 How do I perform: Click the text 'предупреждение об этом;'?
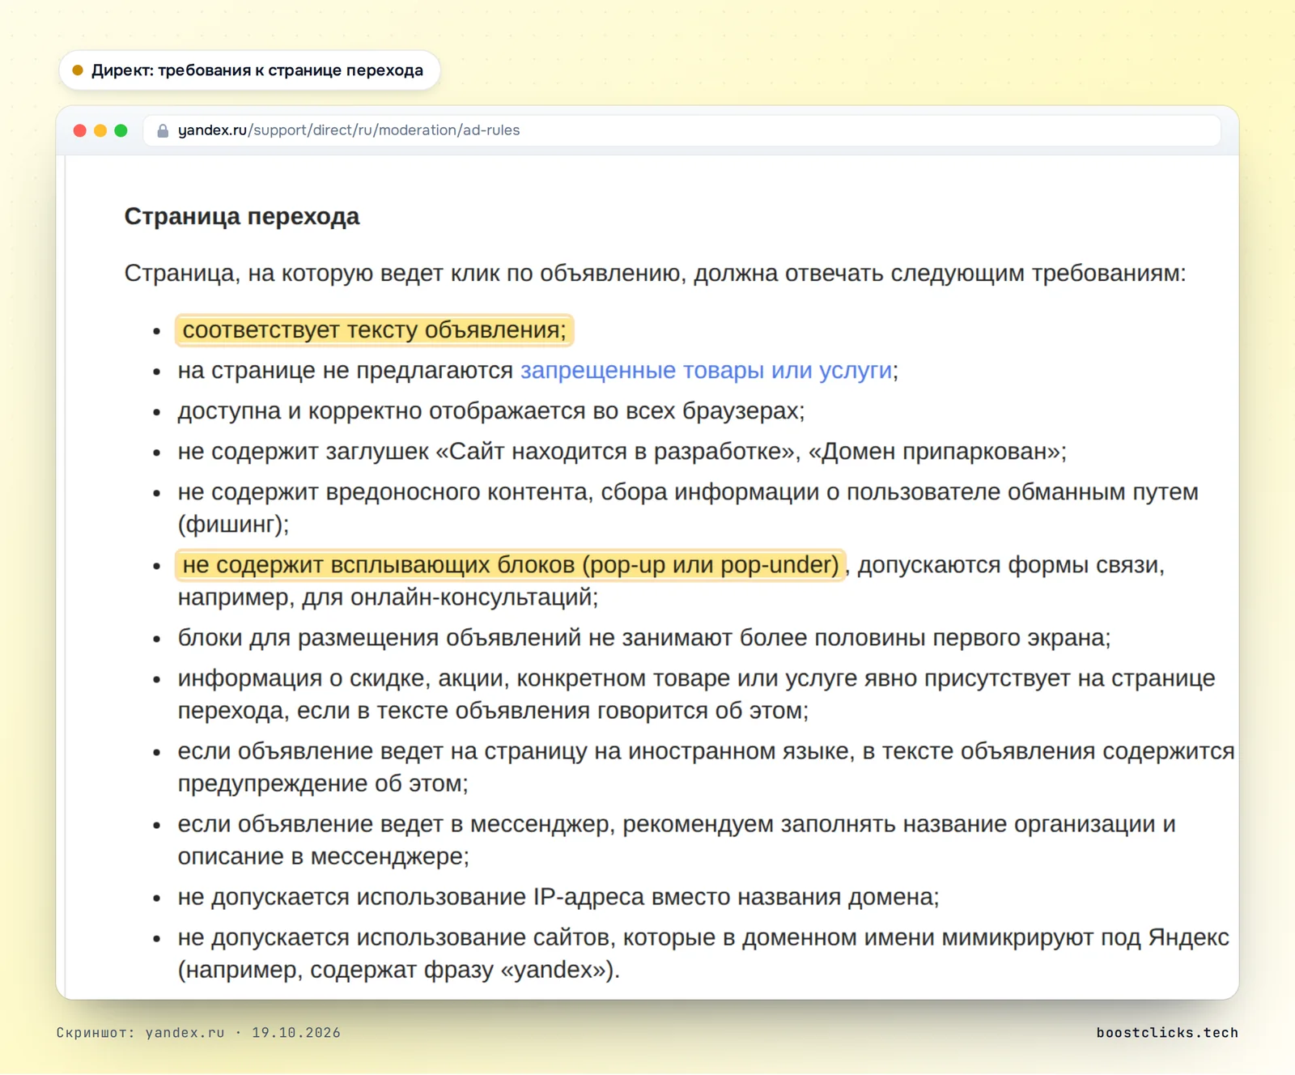323,784
